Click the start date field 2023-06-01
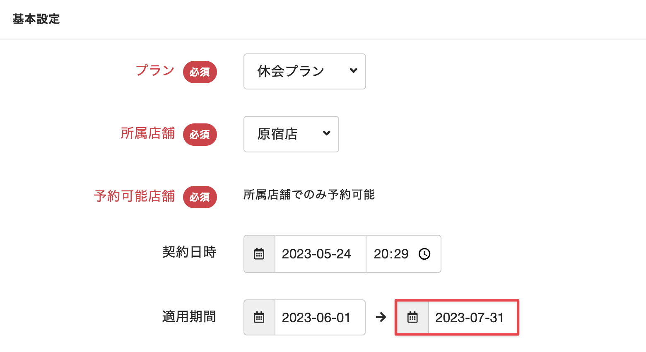Image resolution: width=646 pixels, height=352 pixels. [316, 318]
